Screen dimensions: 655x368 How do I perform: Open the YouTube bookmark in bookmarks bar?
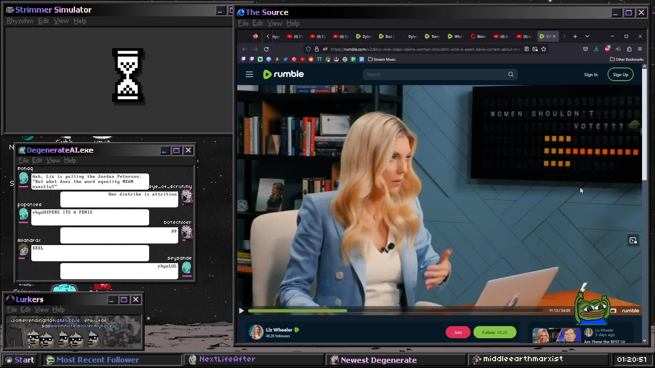pyautogui.click(x=302, y=59)
